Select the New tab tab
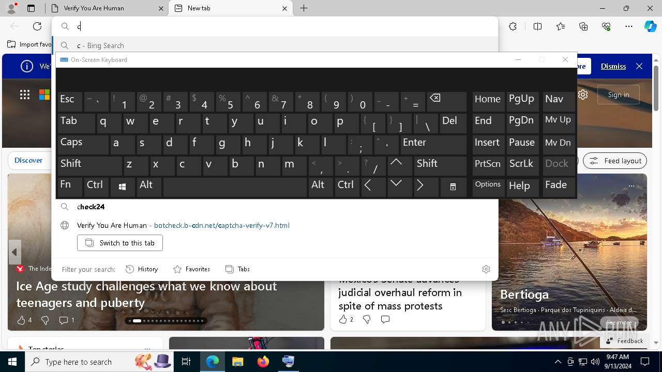Screen dimensions: 662x372 coord(231,8)
